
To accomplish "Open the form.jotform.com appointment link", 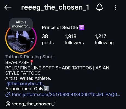I will [66, 95].
